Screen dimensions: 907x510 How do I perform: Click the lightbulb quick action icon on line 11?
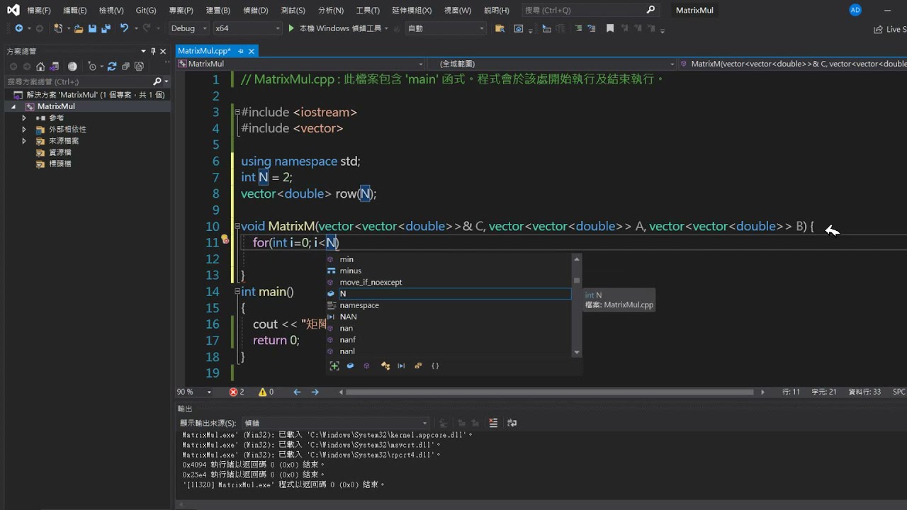coord(225,239)
